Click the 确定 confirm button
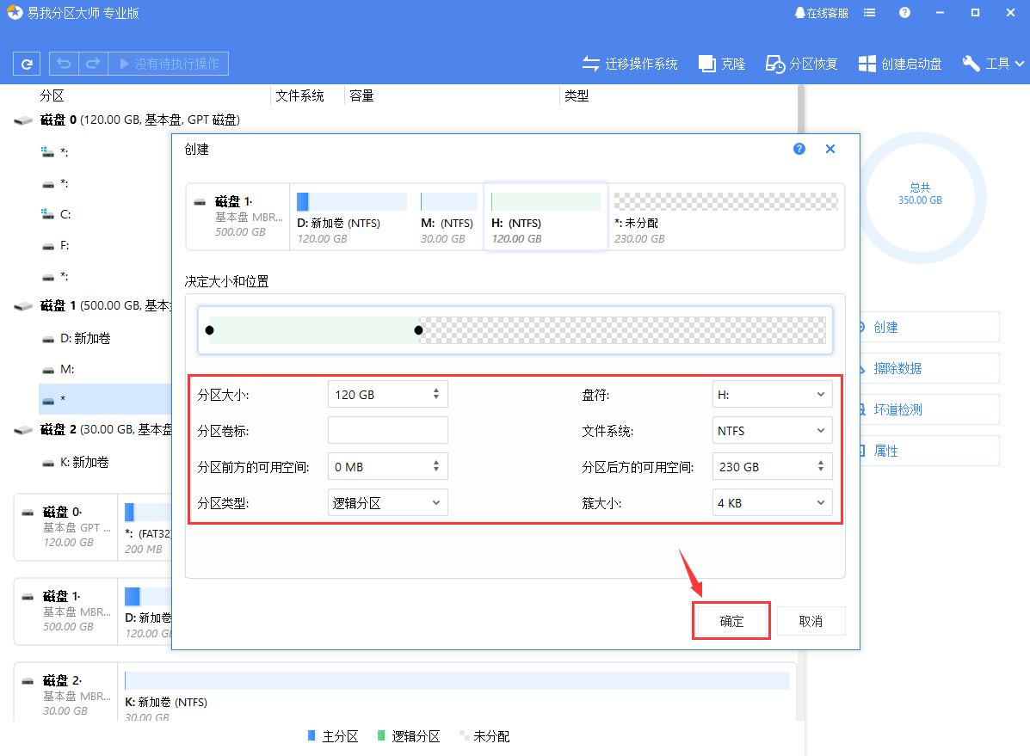The width and height of the screenshot is (1030, 756). 731,620
